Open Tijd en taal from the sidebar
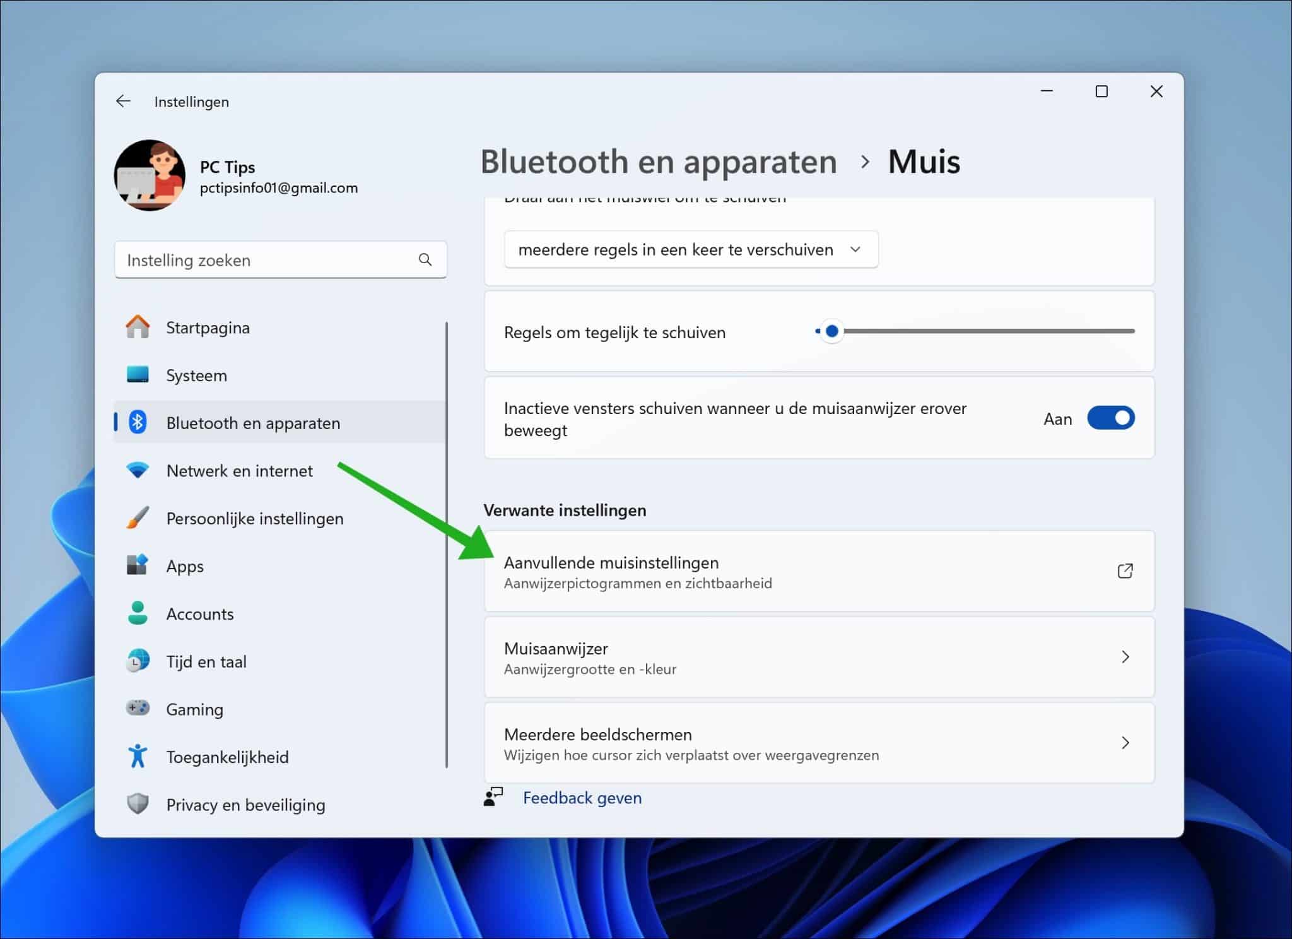 click(x=206, y=661)
